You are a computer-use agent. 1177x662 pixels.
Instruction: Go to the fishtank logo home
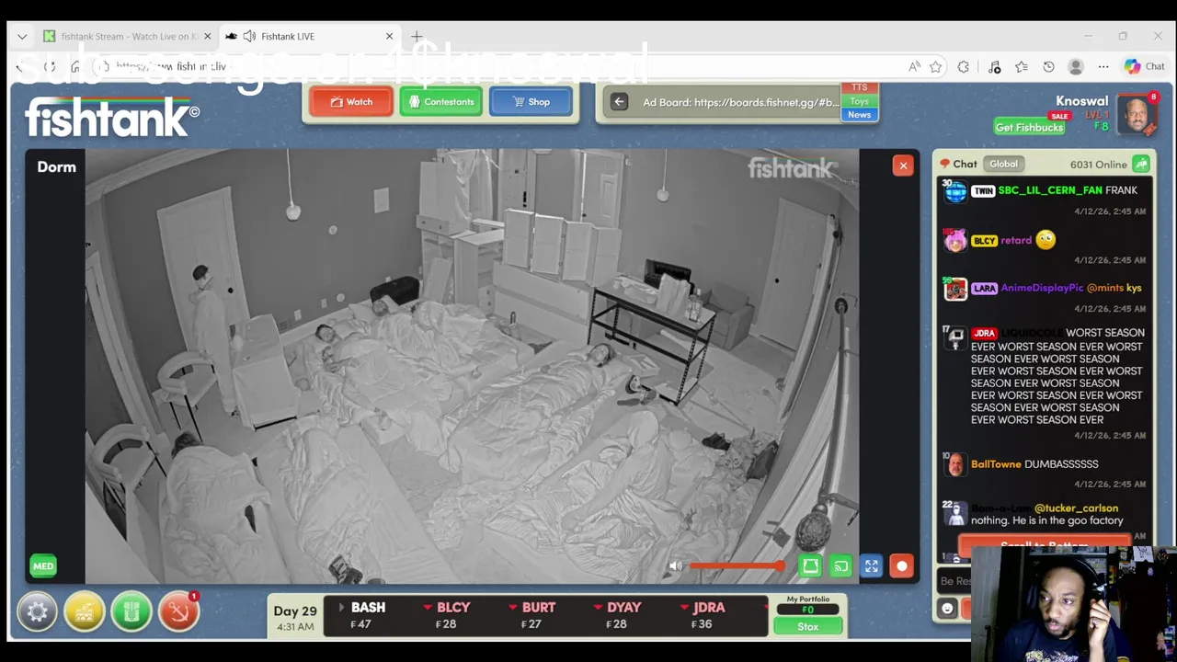click(112, 118)
